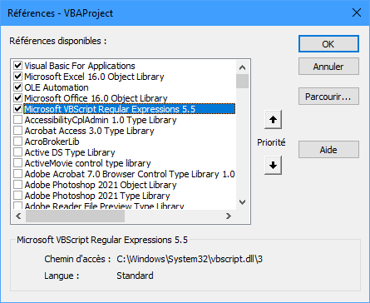The image size is (370, 303).
Task: Click the horizontal scroll left arrow
Action: coord(18,216)
